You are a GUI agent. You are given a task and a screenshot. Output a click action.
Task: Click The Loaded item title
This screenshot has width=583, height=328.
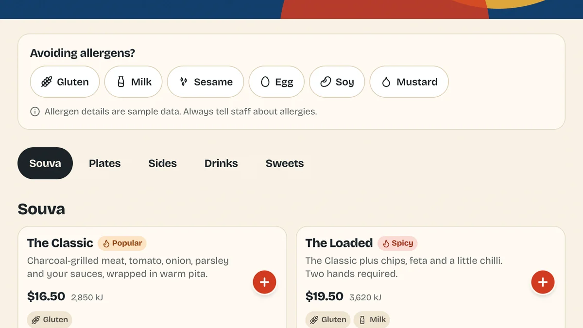pyautogui.click(x=339, y=243)
